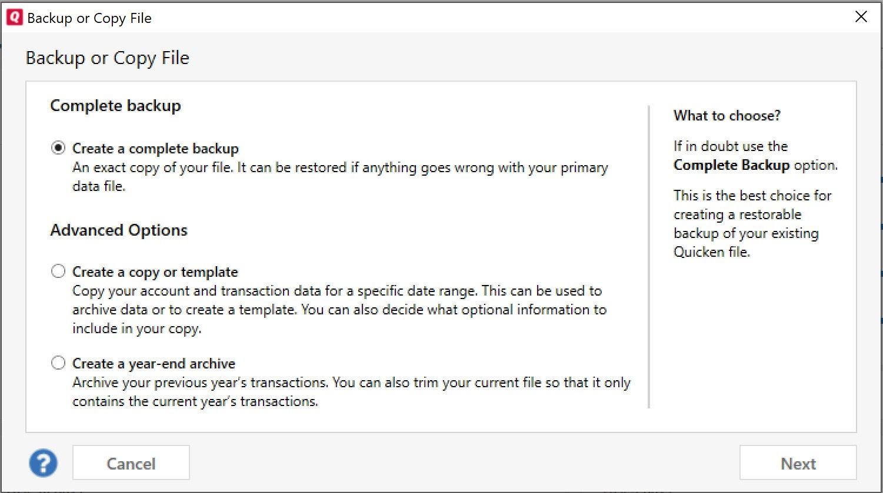Choose the "Create a copy or template" radio button
Screen dimensions: 883x493
pyautogui.click(x=58, y=271)
